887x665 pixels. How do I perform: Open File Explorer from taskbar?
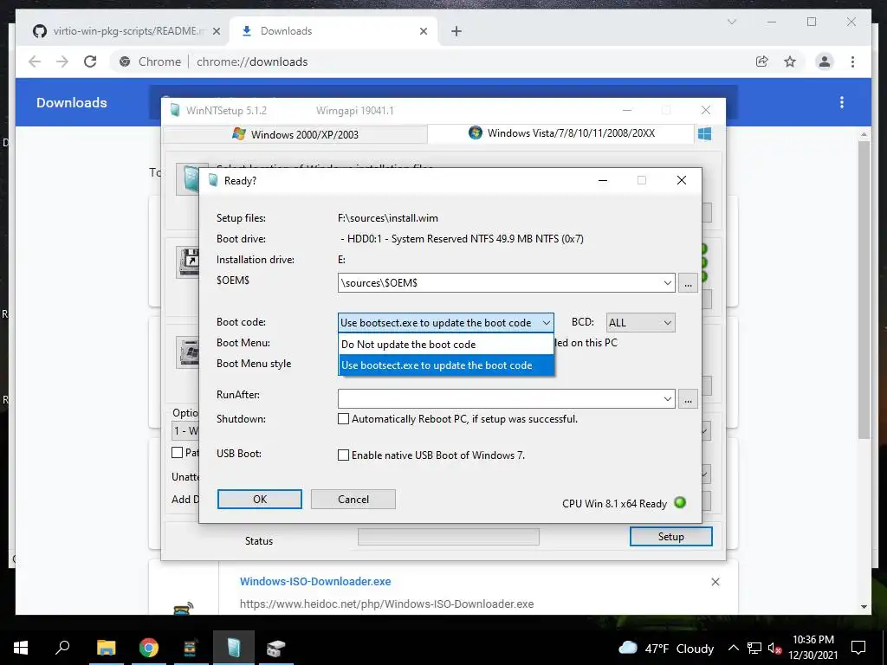click(107, 648)
